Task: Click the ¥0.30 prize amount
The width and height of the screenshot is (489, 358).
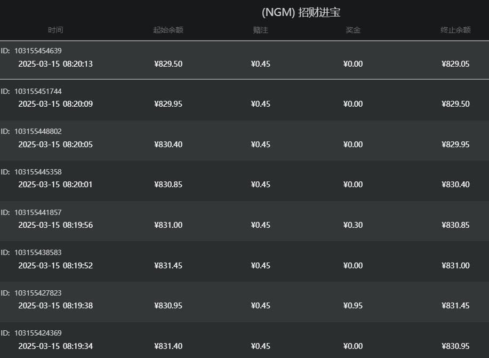Action: pyautogui.click(x=353, y=225)
